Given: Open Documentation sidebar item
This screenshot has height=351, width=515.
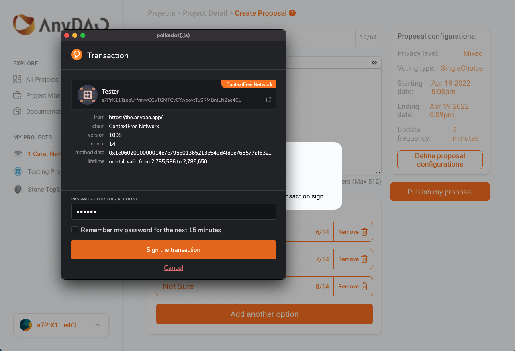Looking at the screenshot, I should pos(43,111).
